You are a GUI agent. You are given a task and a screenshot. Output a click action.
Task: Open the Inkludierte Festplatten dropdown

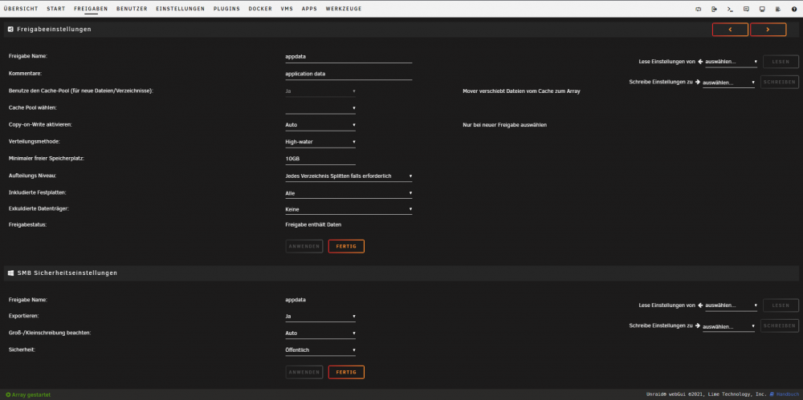pos(349,193)
